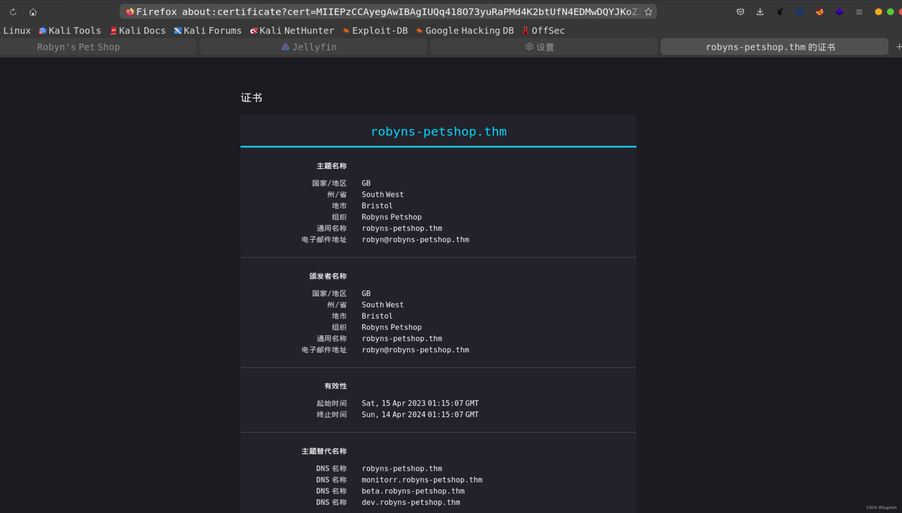
Task: Click the blue circle triangle extension icon
Action: (800, 12)
